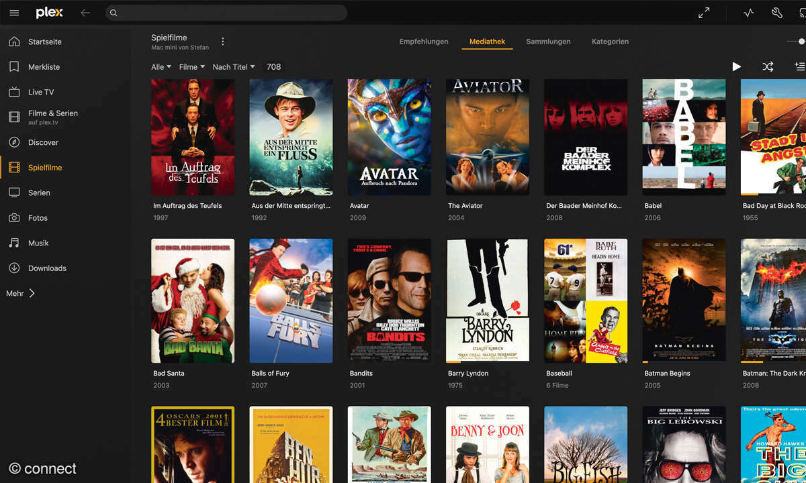Open the Babel movie poster

click(x=684, y=138)
